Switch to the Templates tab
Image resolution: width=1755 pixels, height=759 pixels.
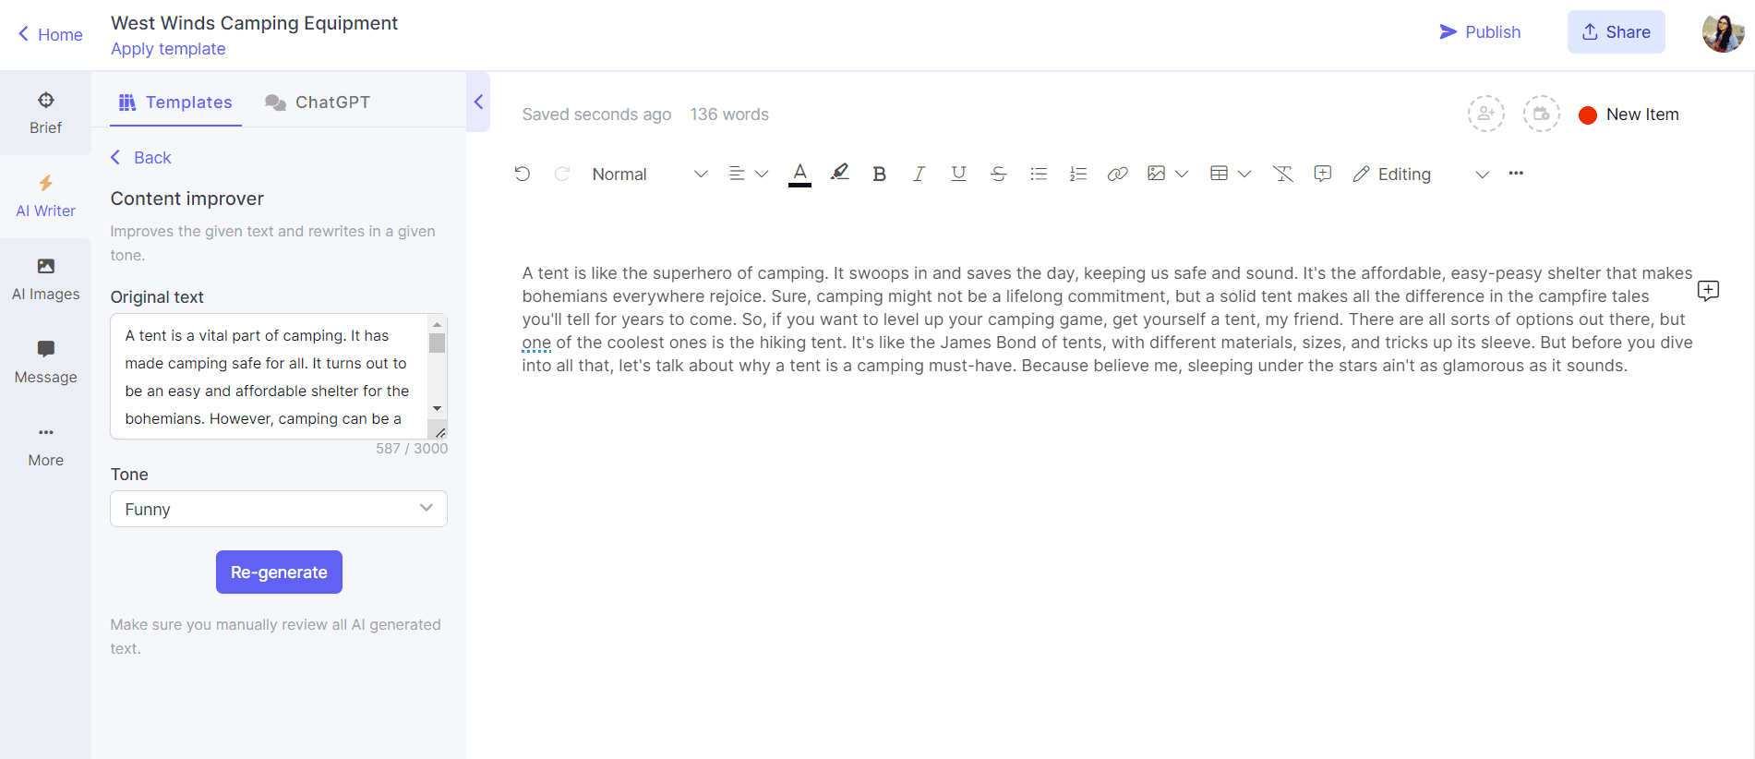click(x=175, y=102)
